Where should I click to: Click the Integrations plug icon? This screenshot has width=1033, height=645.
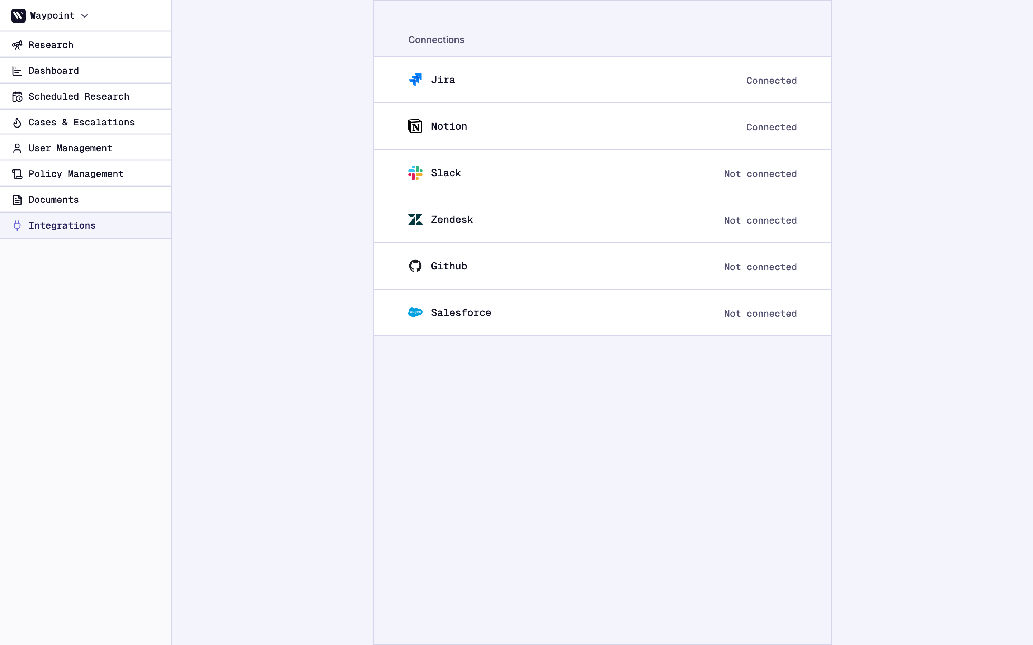click(x=17, y=226)
